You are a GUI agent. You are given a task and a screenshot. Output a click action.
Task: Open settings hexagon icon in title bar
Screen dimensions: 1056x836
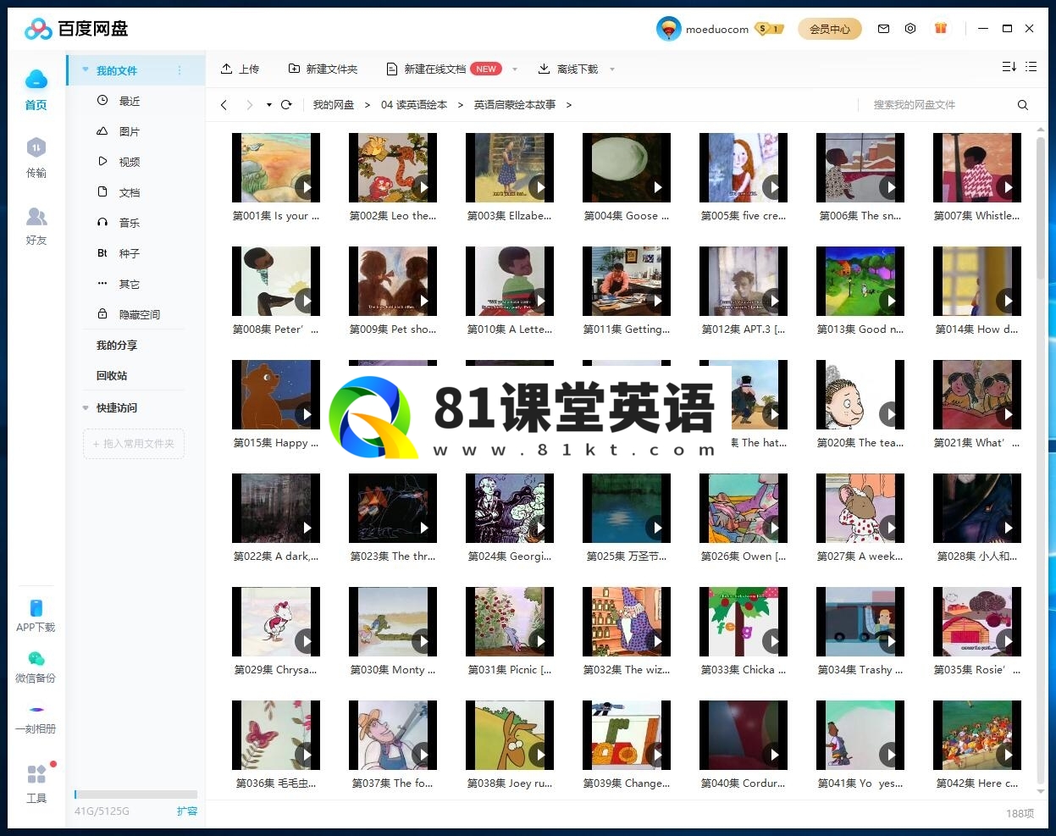coord(910,28)
